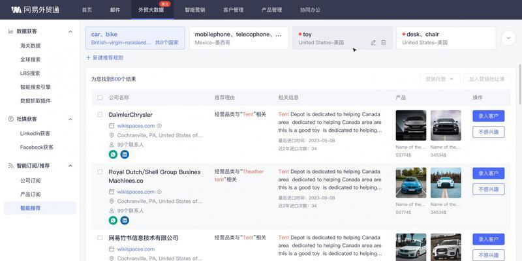Open the 邮件 top tab
Image resolution: width=522 pixels, height=261 pixels.
(x=115, y=10)
